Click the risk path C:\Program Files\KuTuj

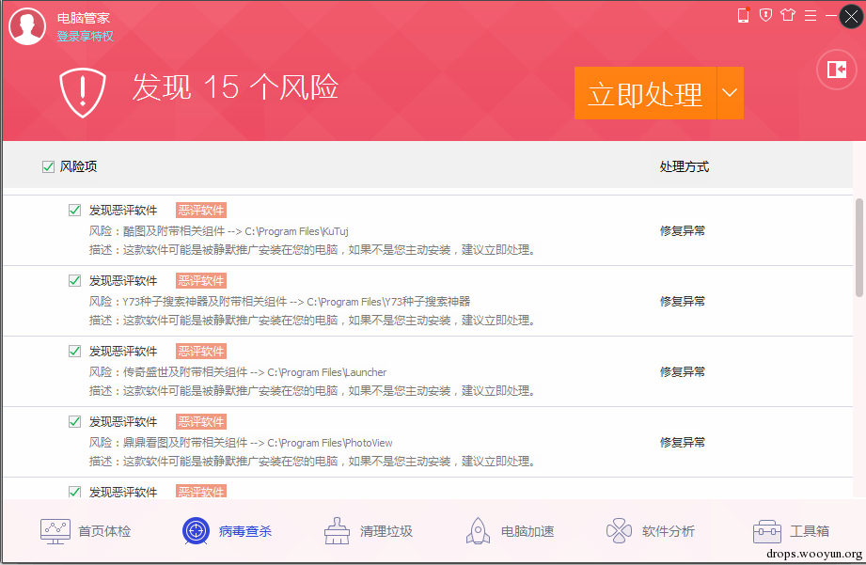296,231
